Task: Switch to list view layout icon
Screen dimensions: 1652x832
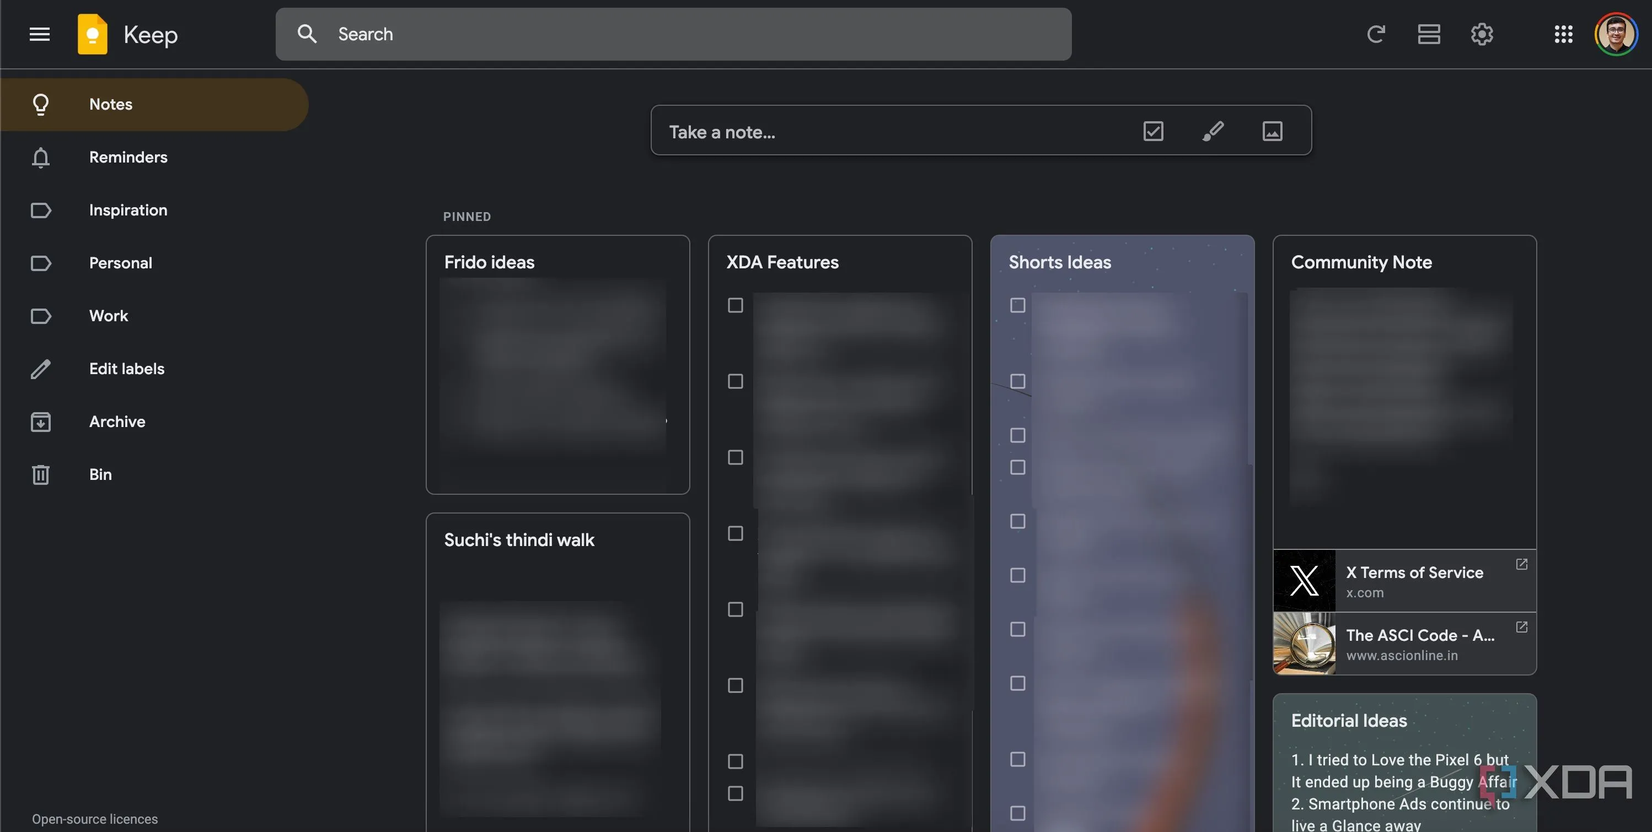Action: pyautogui.click(x=1429, y=34)
